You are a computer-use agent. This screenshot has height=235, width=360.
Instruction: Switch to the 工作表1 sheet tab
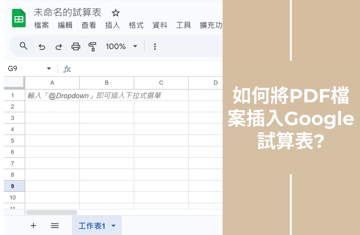(x=92, y=226)
